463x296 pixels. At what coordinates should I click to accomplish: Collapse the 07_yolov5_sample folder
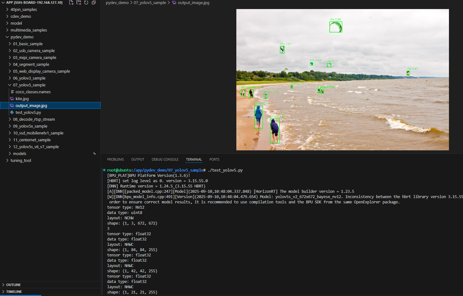[10, 85]
